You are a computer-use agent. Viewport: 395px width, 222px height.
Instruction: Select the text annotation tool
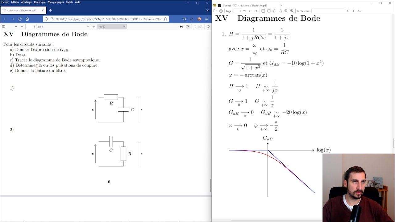pos(195,27)
